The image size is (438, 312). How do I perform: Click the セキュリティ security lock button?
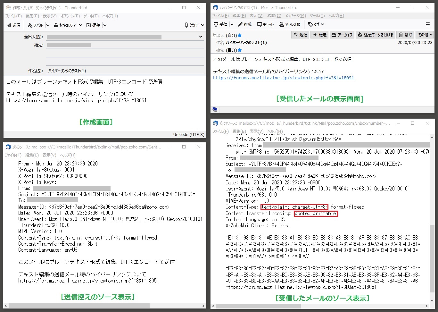(65, 25)
